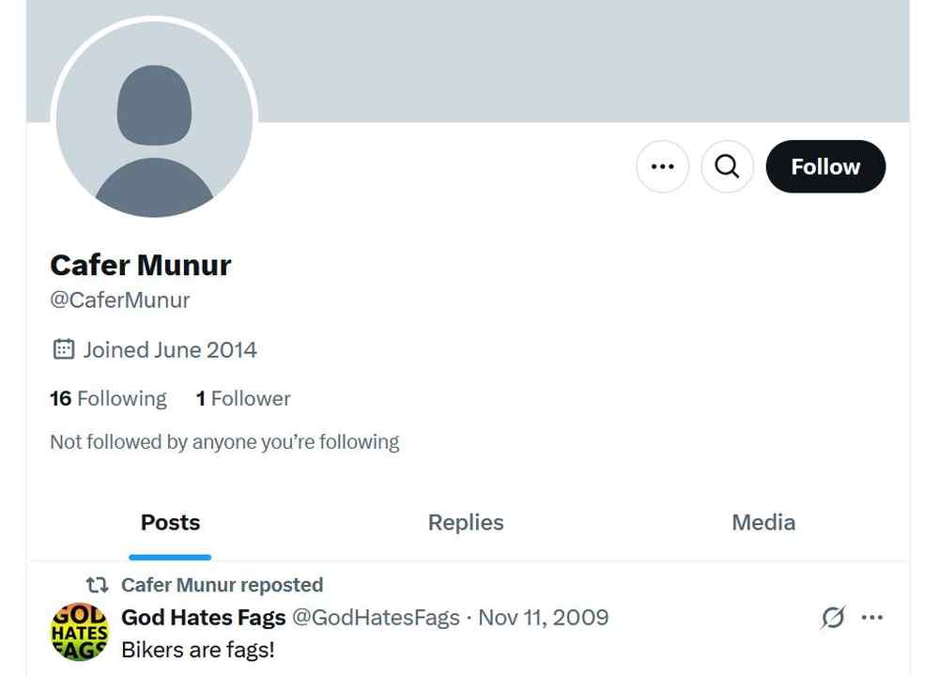939x676 pixels.
Task: Click the Grok slashed-circle icon on the post
Action: [x=832, y=617]
